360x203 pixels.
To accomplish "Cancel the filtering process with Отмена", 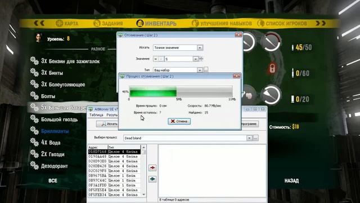I will 179,121.
